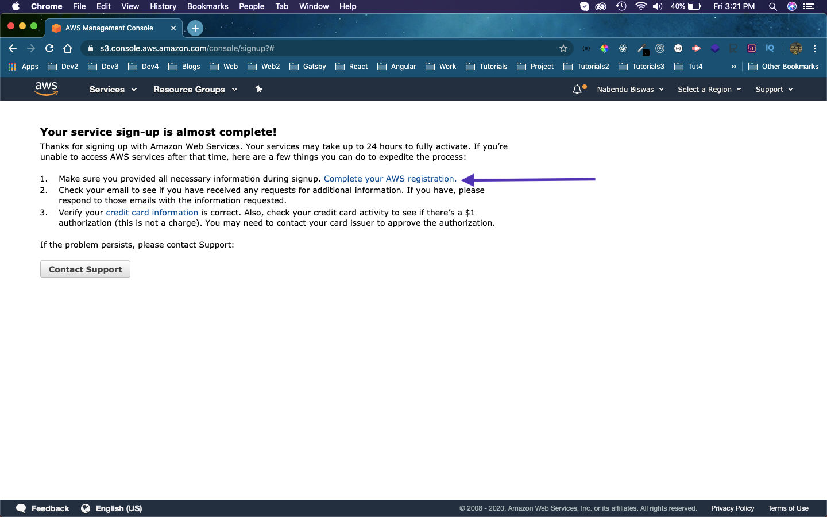Viewport: 827px width, 517px height.
Task: Open the Window menu
Action: pyautogui.click(x=314, y=6)
